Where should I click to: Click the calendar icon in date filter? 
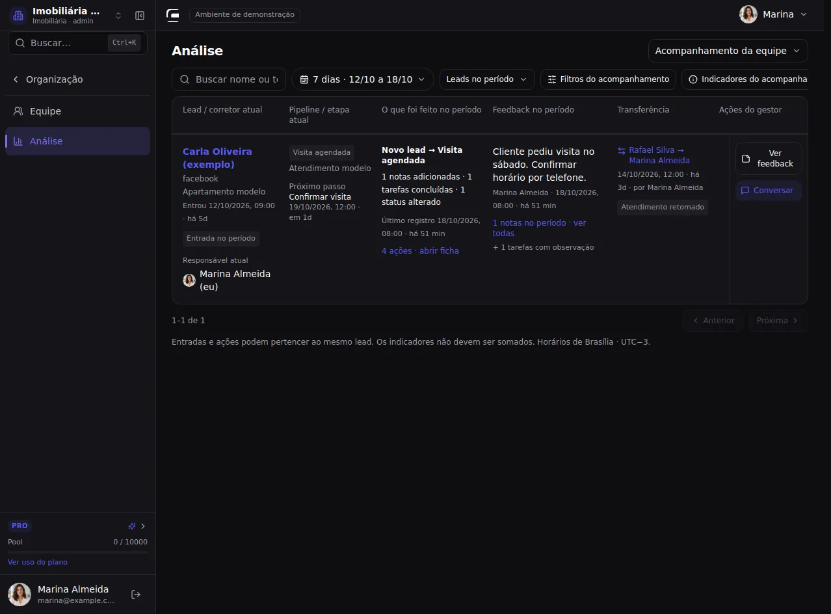304,79
